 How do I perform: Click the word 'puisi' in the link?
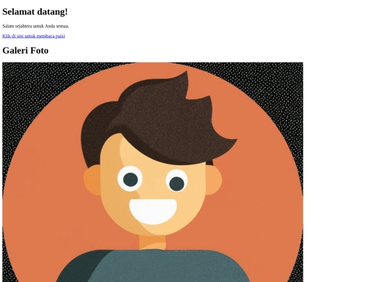click(x=60, y=36)
